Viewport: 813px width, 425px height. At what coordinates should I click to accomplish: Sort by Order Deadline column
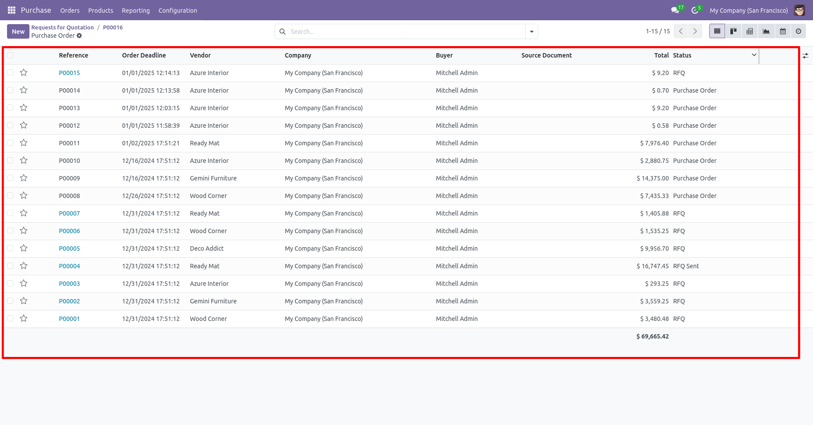coord(144,55)
